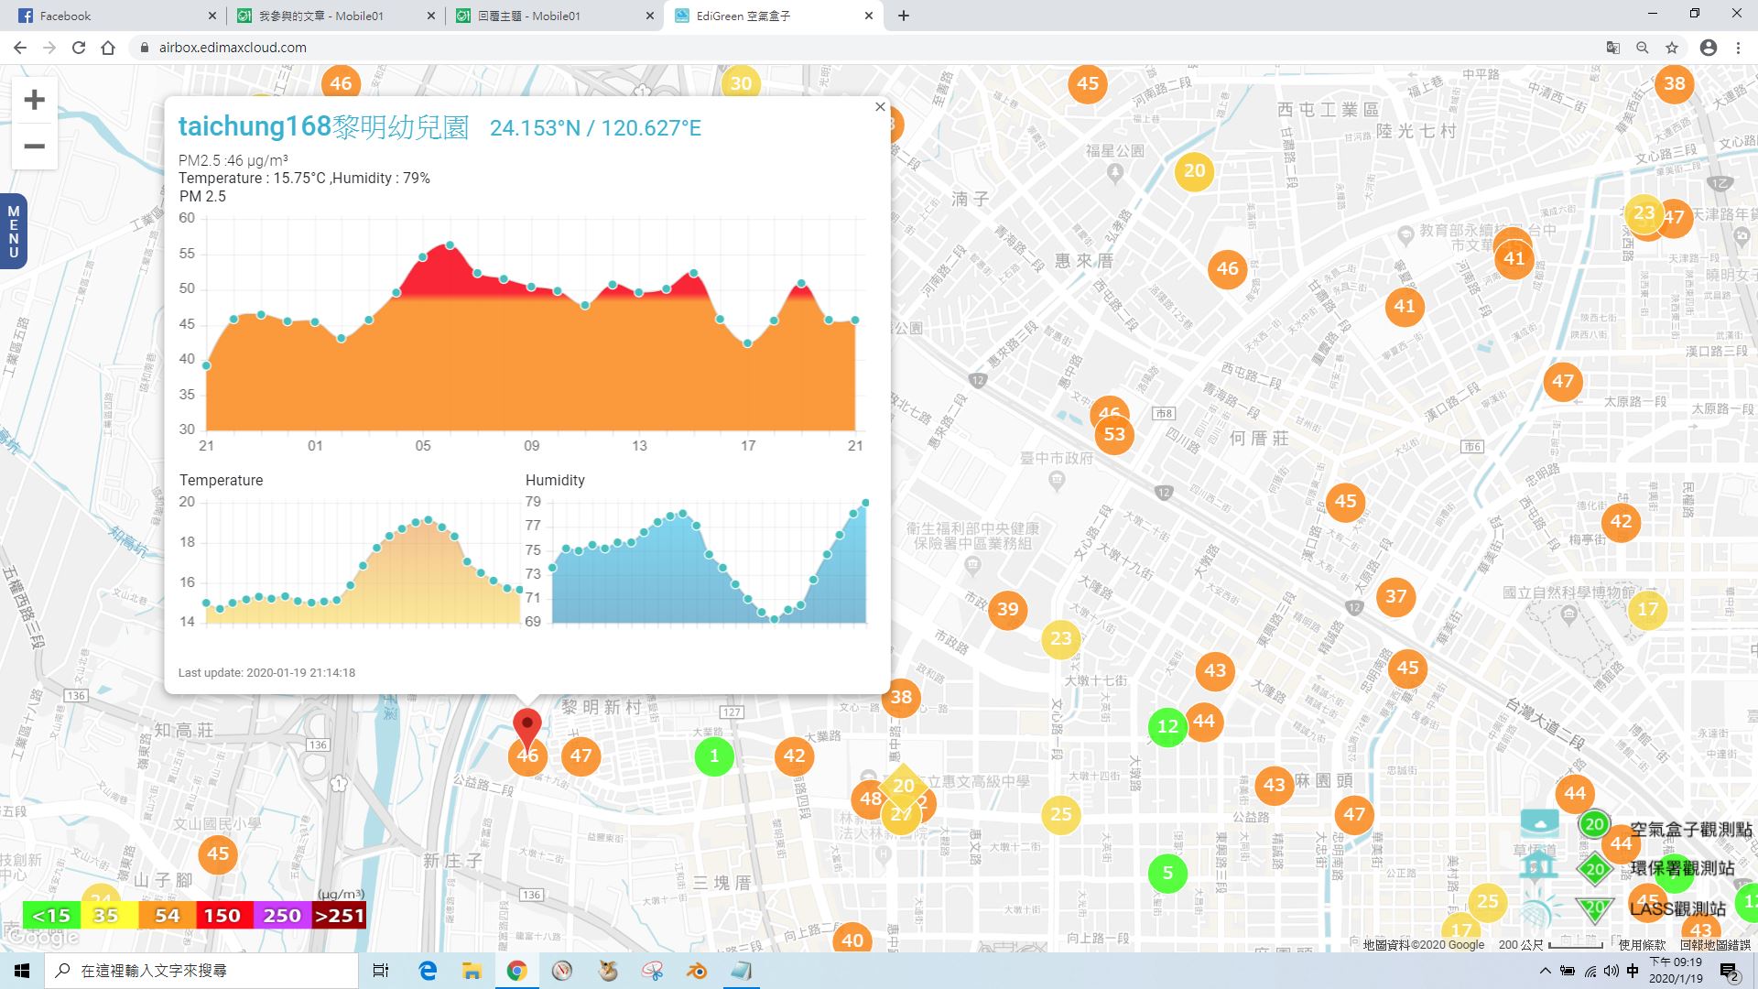Open the Windows Start menu
The image size is (1758, 989).
(22, 971)
